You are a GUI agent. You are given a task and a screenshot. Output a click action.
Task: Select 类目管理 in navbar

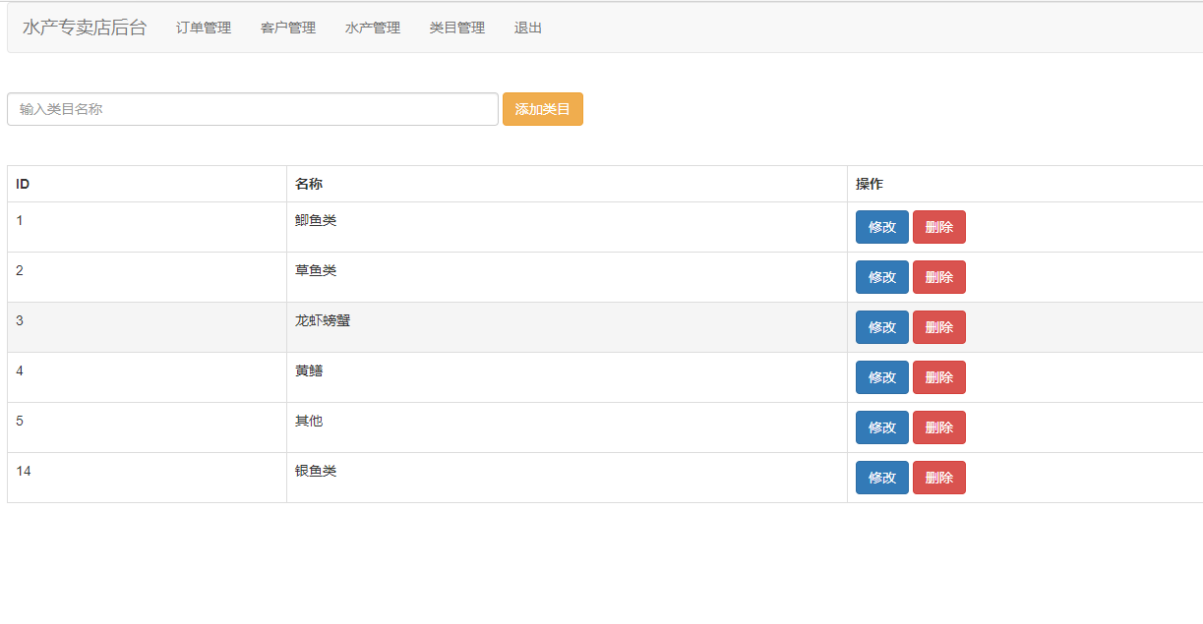click(457, 28)
